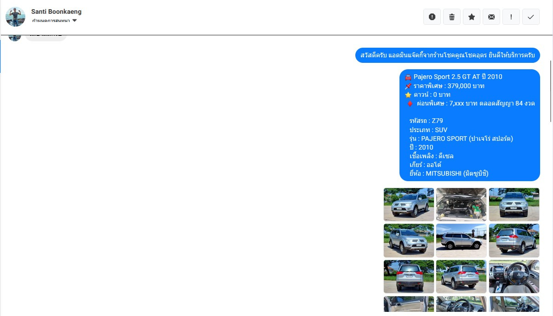Click the MITSUBISHI brand line
Image resolution: width=553 pixels, height=316 pixels.
point(449,173)
